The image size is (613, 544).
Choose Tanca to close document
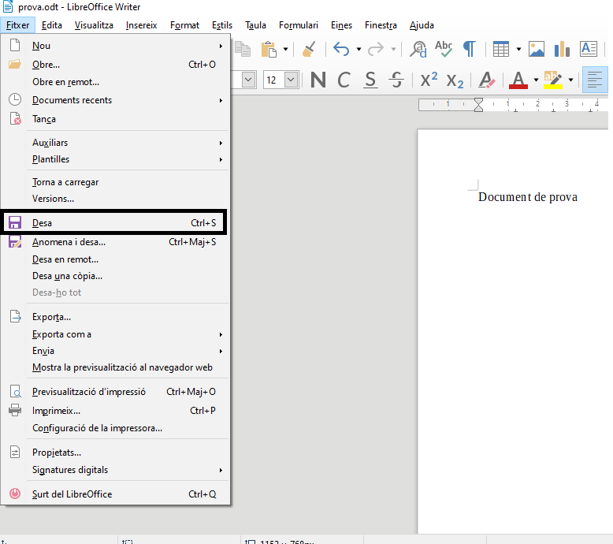pos(116,119)
